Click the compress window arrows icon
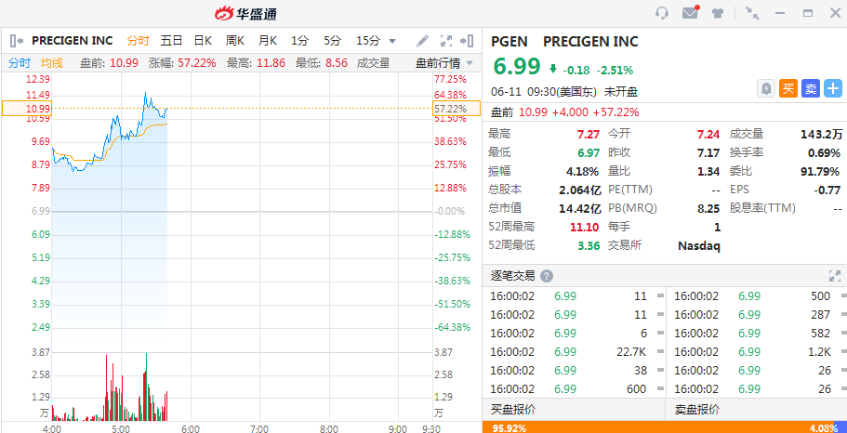 752,13
